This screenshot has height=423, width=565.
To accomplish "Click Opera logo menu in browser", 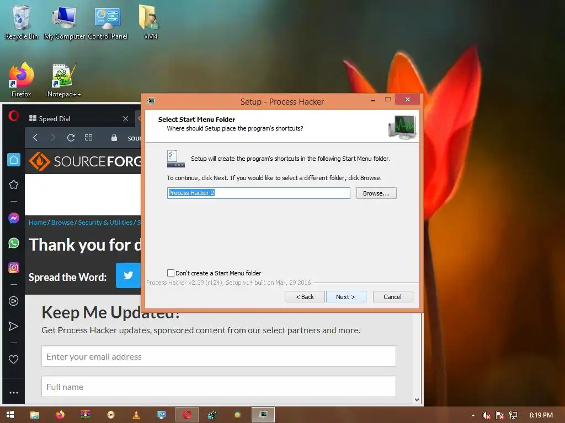I will (x=14, y=116).
